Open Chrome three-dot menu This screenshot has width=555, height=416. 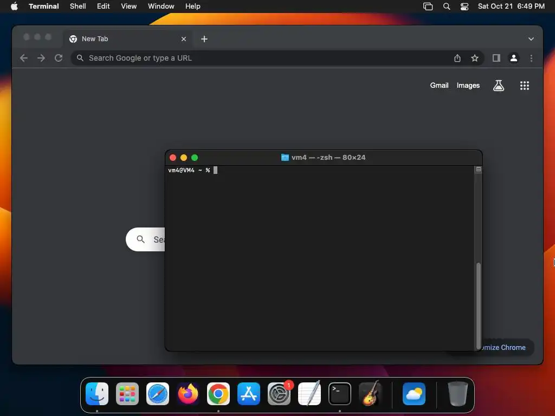pyautogui.click(x=531, y=58)
